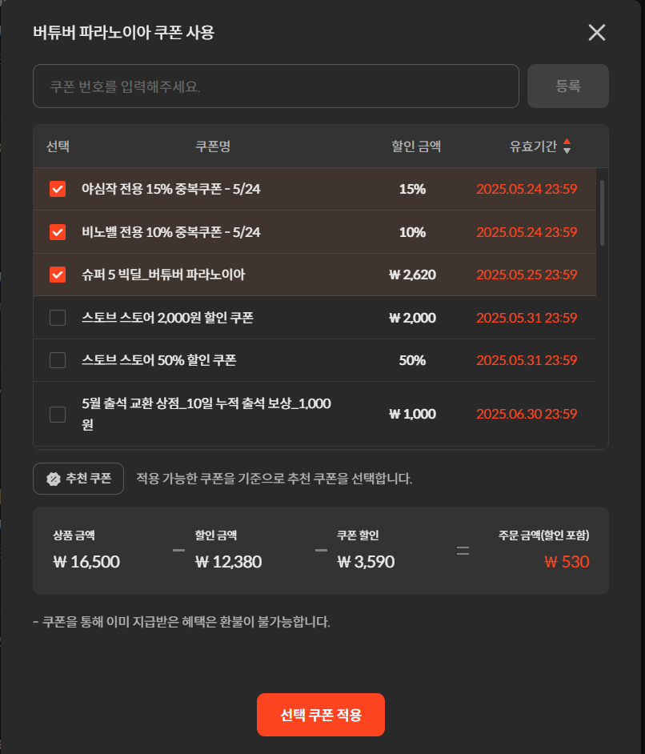Click the 쿠폰 번호 input field

click(x=276, y=86)
